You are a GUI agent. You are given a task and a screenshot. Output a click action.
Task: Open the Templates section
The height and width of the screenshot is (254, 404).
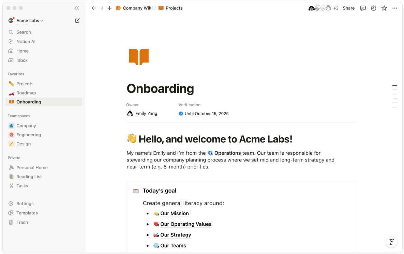click(x=27, y=213)
